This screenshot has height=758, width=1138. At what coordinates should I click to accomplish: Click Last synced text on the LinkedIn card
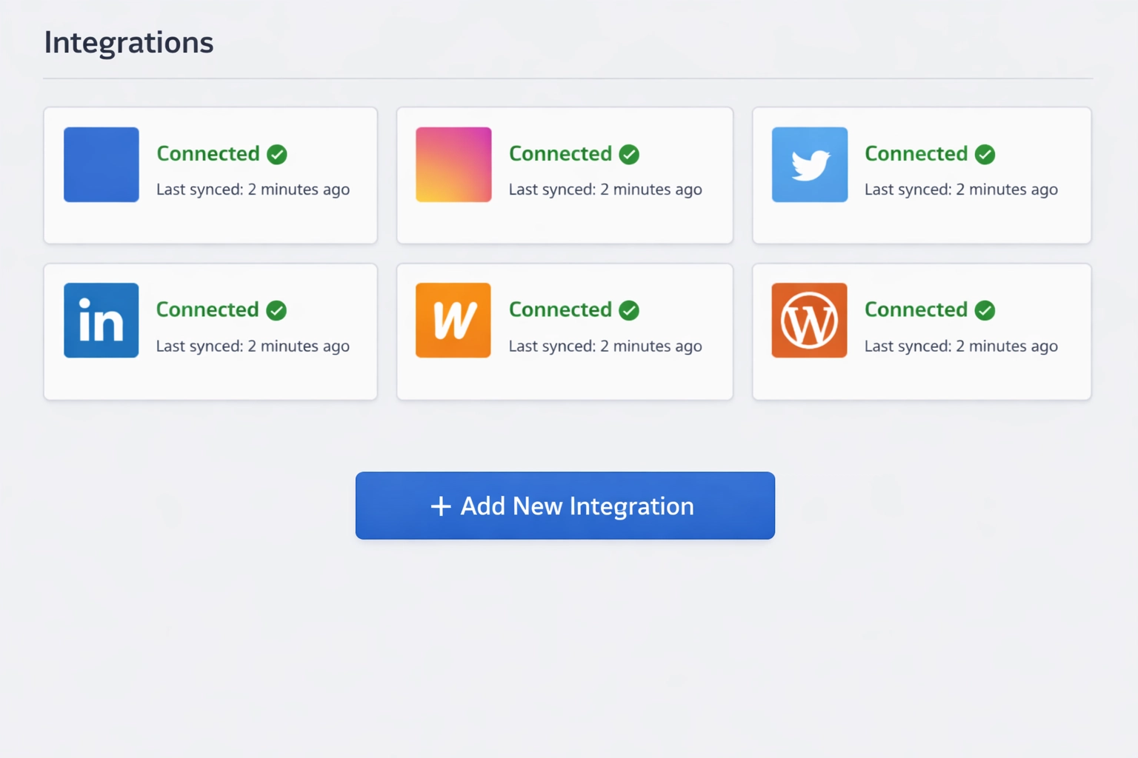[x=253, y=346]
